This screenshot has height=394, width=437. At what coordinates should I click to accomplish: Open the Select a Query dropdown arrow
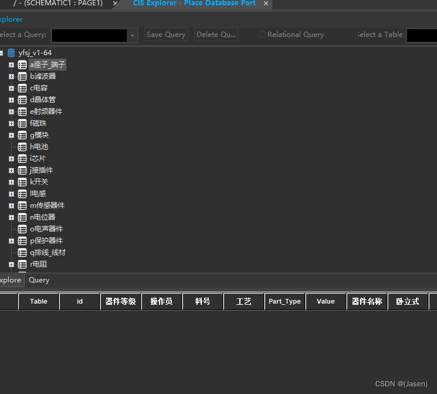point(133,35)
